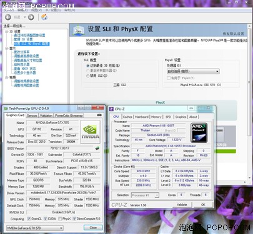Open the 3D Settings menu in menu bar
253x234 pixels.
tap(53, 10)
